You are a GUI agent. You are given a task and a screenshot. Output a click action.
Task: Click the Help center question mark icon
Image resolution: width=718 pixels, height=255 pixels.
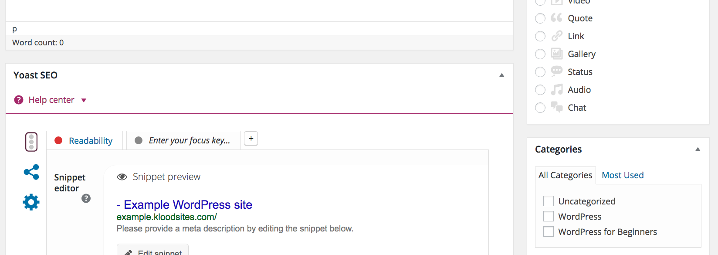click(x=19, y=100)
